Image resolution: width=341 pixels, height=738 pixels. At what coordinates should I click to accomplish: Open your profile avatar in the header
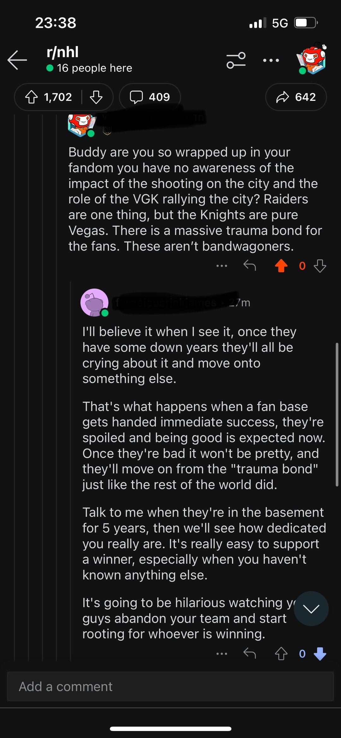coord(311,59)
